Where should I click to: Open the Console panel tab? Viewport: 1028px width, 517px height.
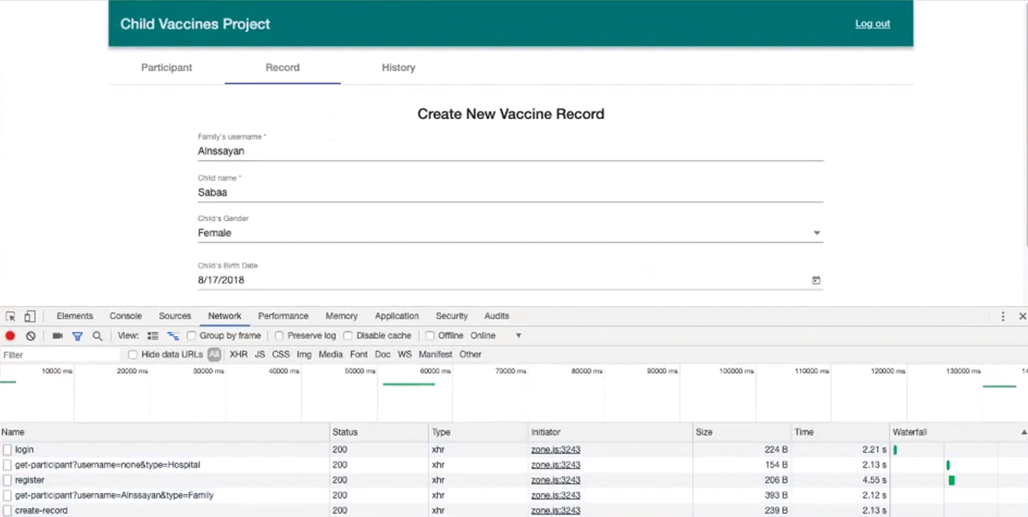coord(125,316)
